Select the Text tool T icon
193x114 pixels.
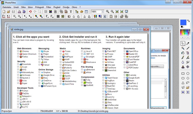coord(71,12)
